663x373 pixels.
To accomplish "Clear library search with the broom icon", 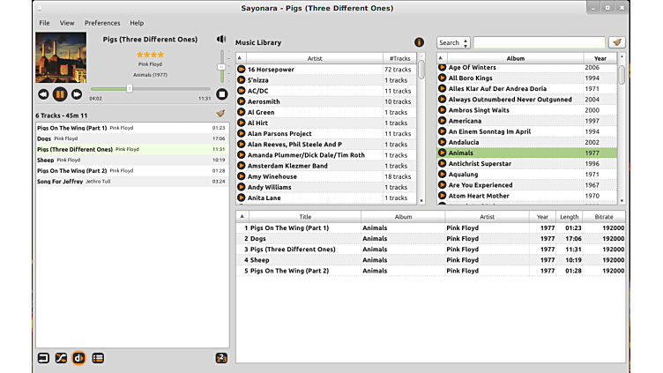I will pos(617,42).
